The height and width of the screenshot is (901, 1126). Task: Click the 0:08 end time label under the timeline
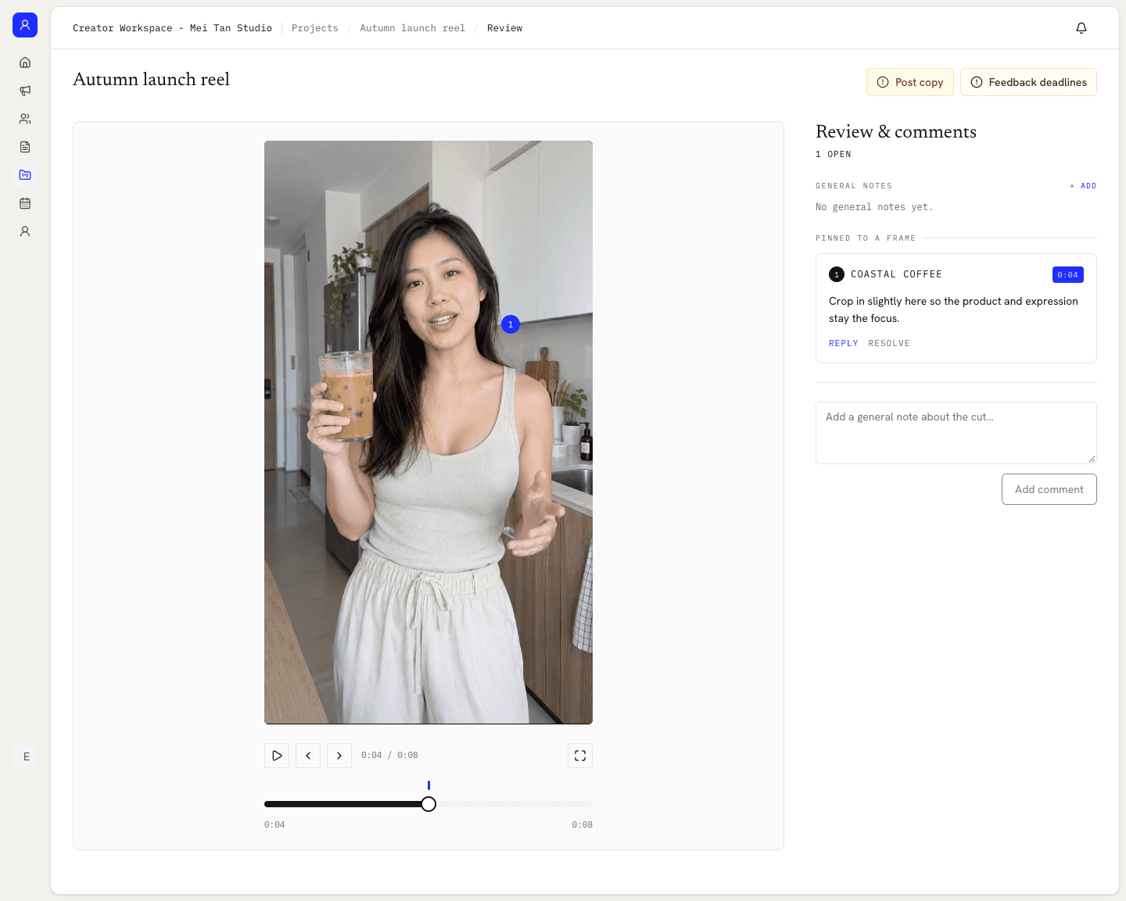(582, 824)
